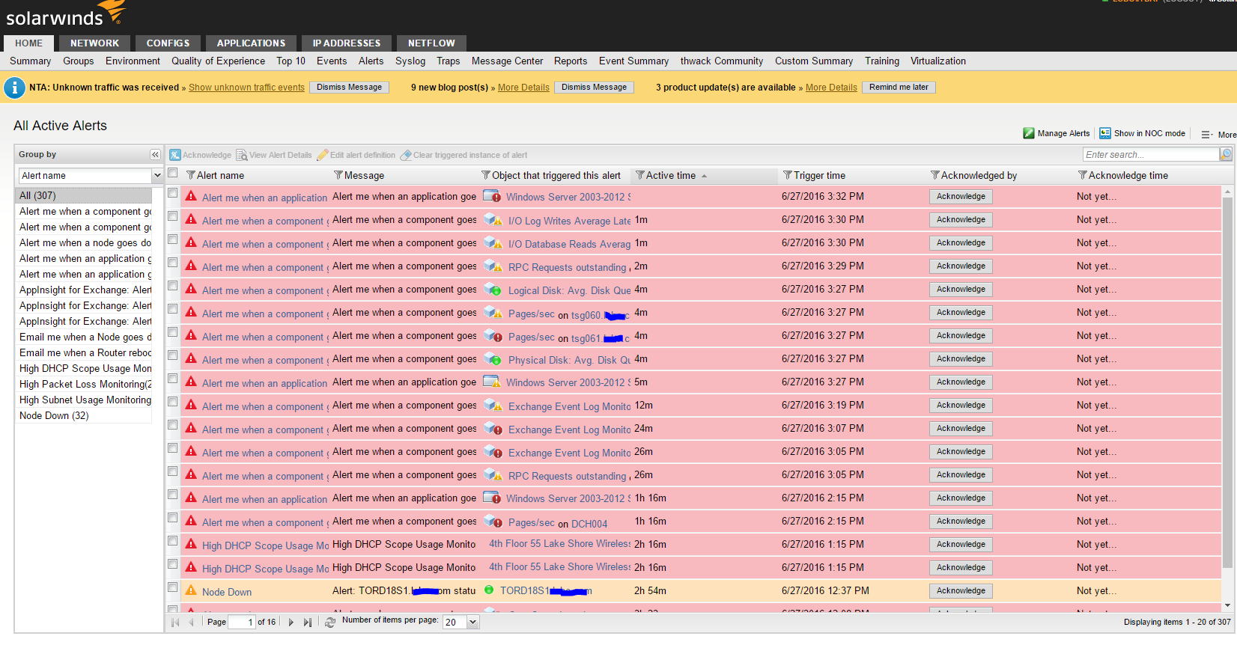This screenshot has width=1237, height=645.
Task: Open the items per page dropdown
Action: pos(472,622)
